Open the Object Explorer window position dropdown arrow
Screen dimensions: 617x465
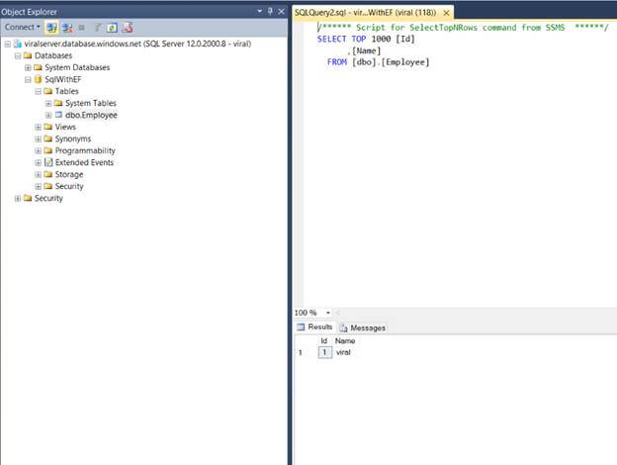tap(260, 12)
